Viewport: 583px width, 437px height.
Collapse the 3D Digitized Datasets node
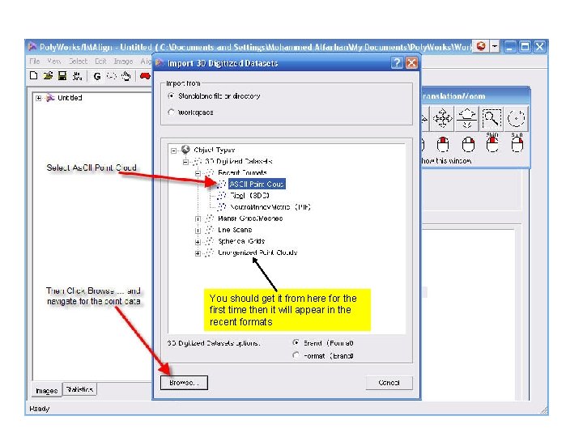point(185,162)
